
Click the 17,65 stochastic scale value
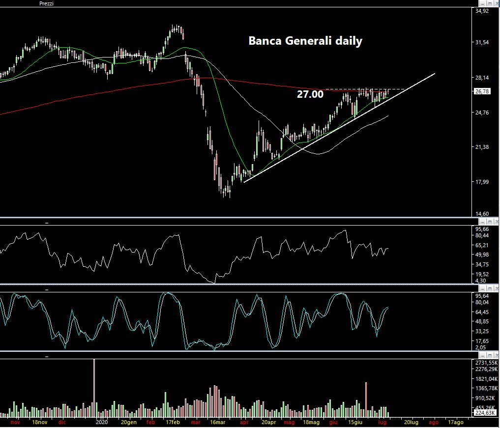(482, 341)
